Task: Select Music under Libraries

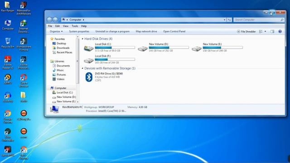Action: (58, 70)
